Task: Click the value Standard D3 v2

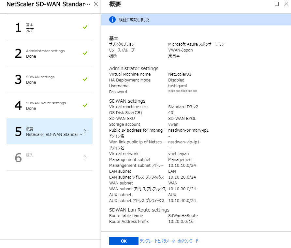Action: pos(183,107)
